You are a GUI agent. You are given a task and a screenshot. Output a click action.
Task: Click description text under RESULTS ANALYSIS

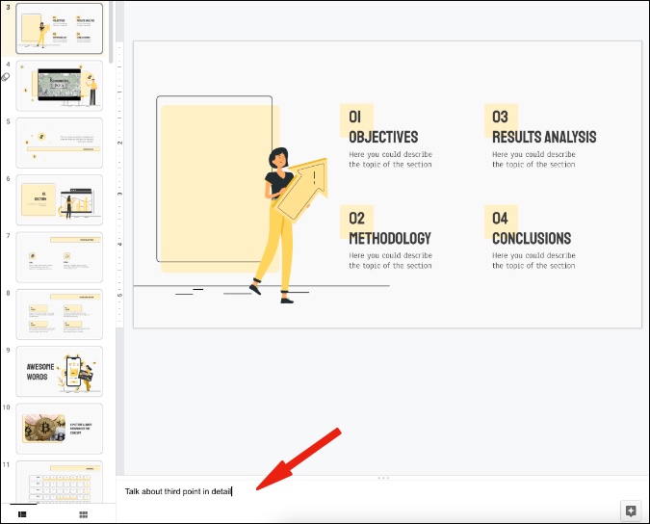(533, 159)
